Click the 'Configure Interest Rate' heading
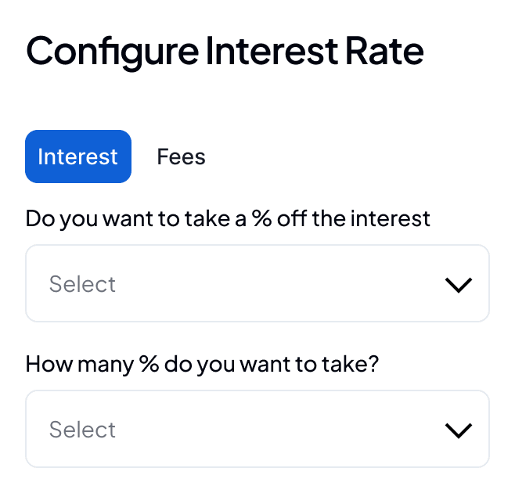Image resolution: width=515 pixels, height=493 pixels. (225, 52)
